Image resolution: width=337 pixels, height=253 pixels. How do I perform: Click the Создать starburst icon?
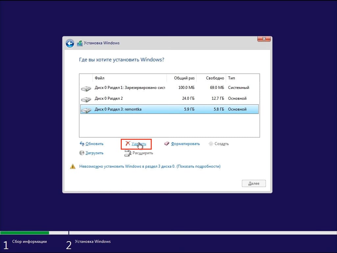[x=211, y=144]
